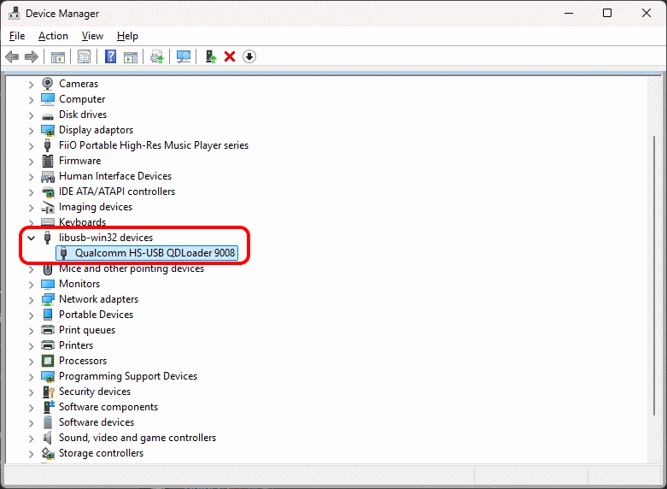Select the Network adapters label
Viewport: 667px width, 489px height.
[x=99, y=299]
